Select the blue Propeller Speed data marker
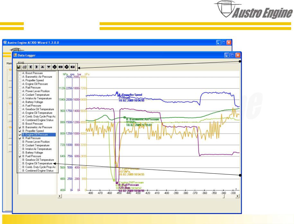This screenshot has width=294, height=224. click(117, 93)
